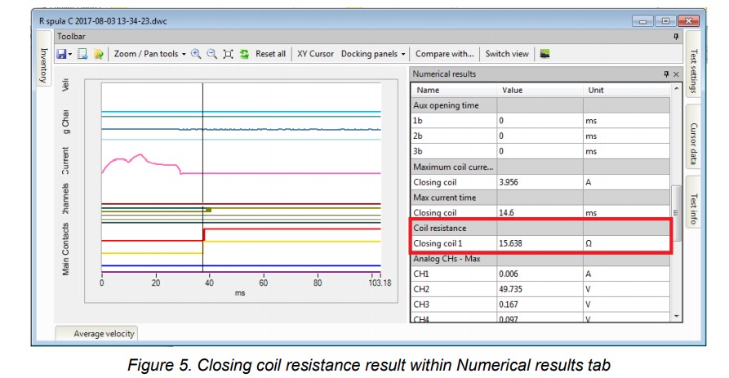Switch to the Test settings side tab

(x=693, y=71)
